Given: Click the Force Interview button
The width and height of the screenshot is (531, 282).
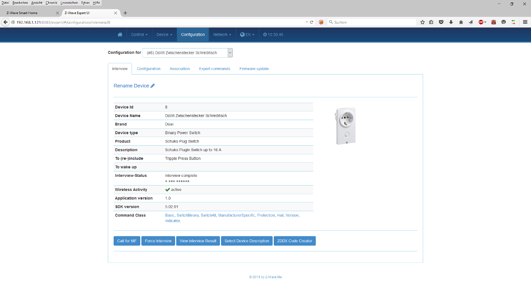Looking at the screenshot, I should [x=158, y=241].
